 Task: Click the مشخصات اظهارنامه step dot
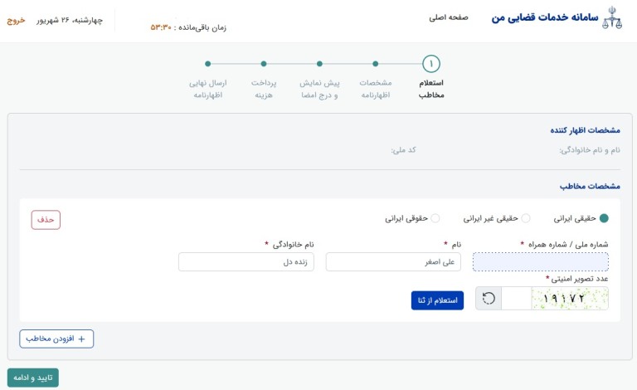click(375, 64)
